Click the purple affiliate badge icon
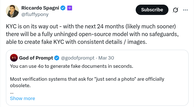194x107 pixels. 70,8
